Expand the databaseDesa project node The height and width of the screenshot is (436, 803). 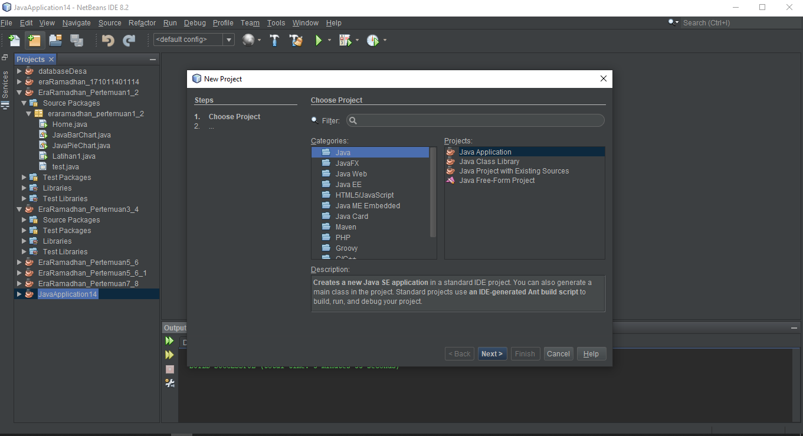(19, 71)
